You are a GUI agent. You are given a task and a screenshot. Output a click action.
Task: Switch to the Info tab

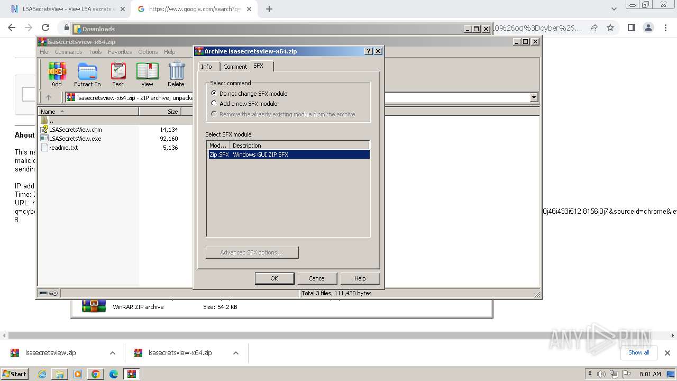[x=206, y=67]
